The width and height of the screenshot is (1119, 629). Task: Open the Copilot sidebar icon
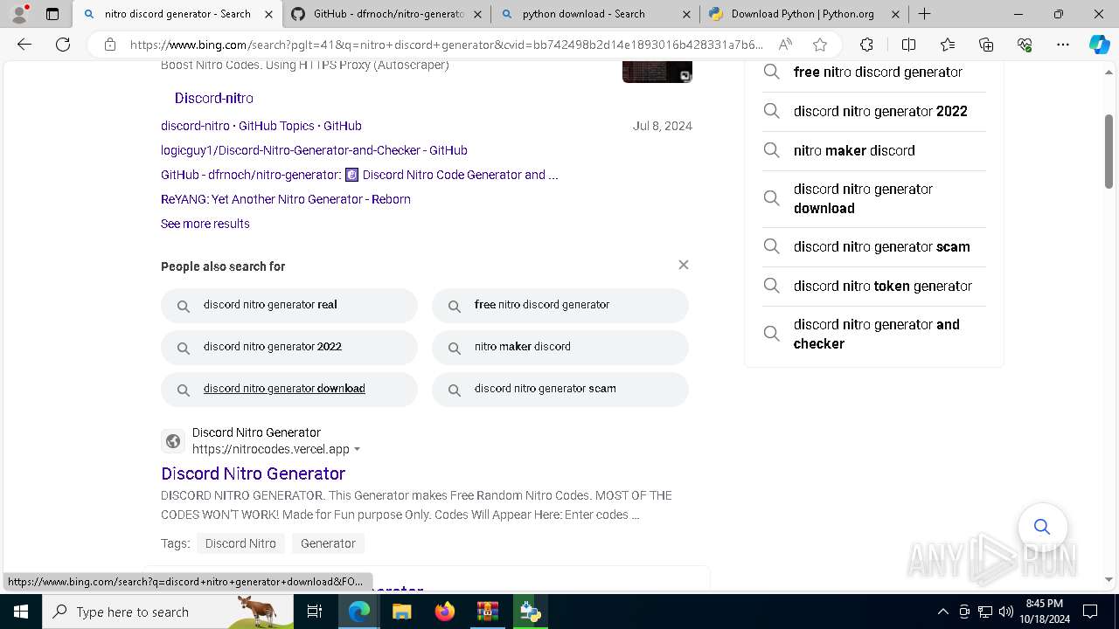1099,45
